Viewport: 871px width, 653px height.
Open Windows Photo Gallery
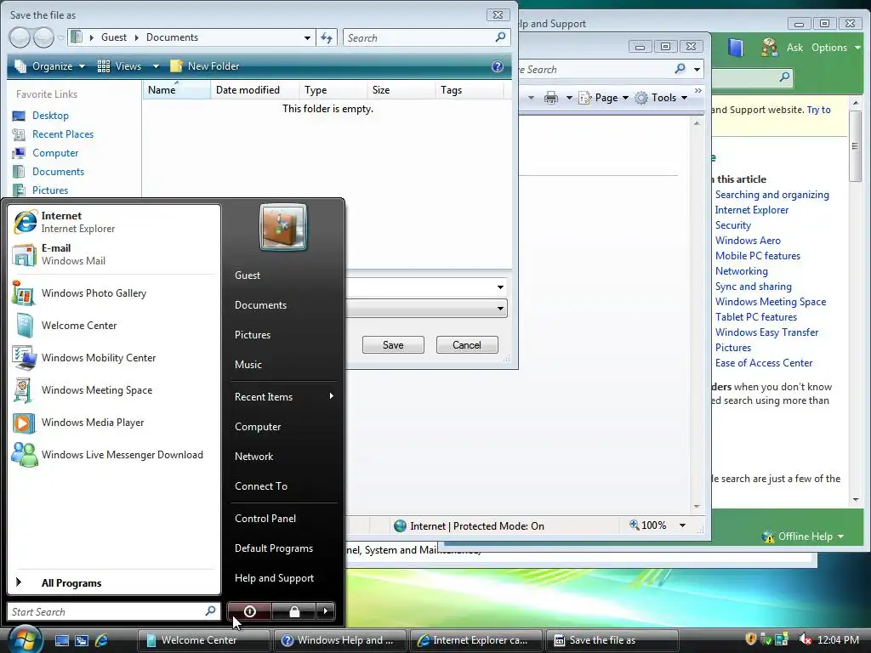114,293
